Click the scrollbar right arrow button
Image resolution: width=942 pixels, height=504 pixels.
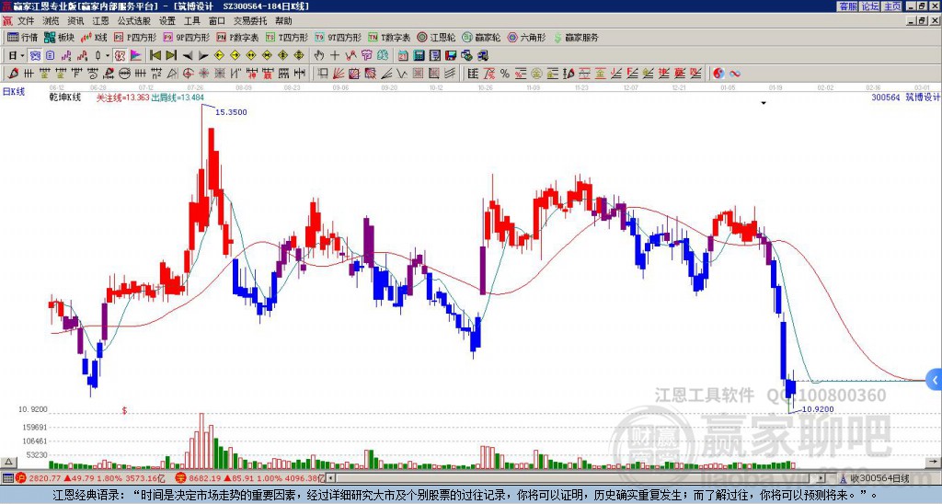pos(821,478)
